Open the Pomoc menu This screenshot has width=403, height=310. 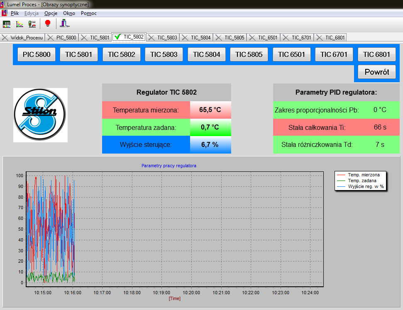[89, 13]
